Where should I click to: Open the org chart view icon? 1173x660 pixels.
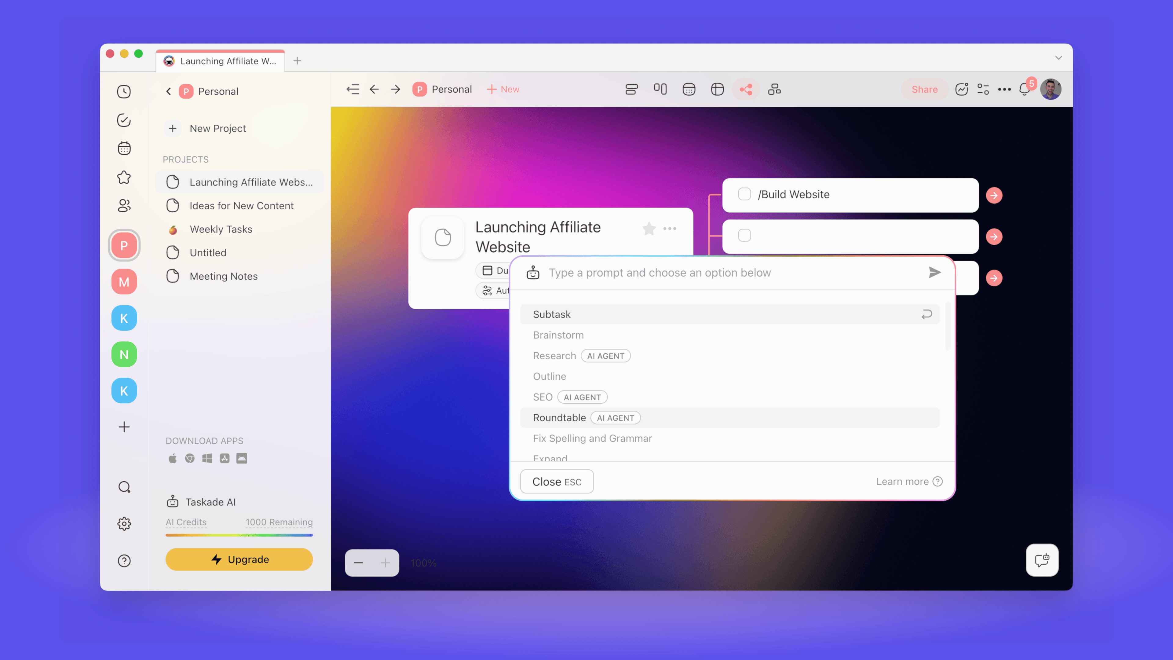pos(774,89)
